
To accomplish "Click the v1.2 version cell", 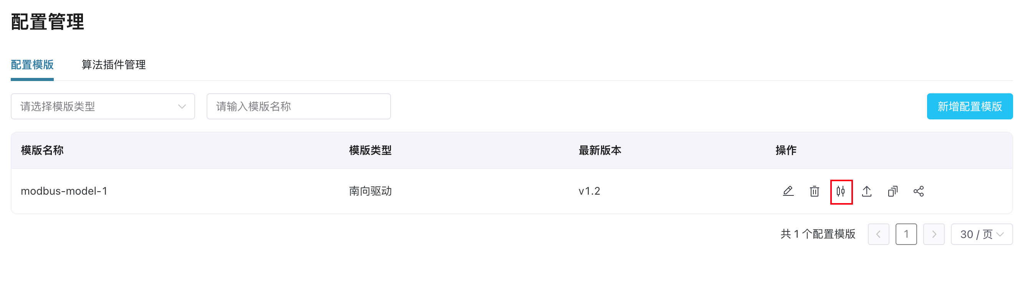I will (x=589, y=191).
